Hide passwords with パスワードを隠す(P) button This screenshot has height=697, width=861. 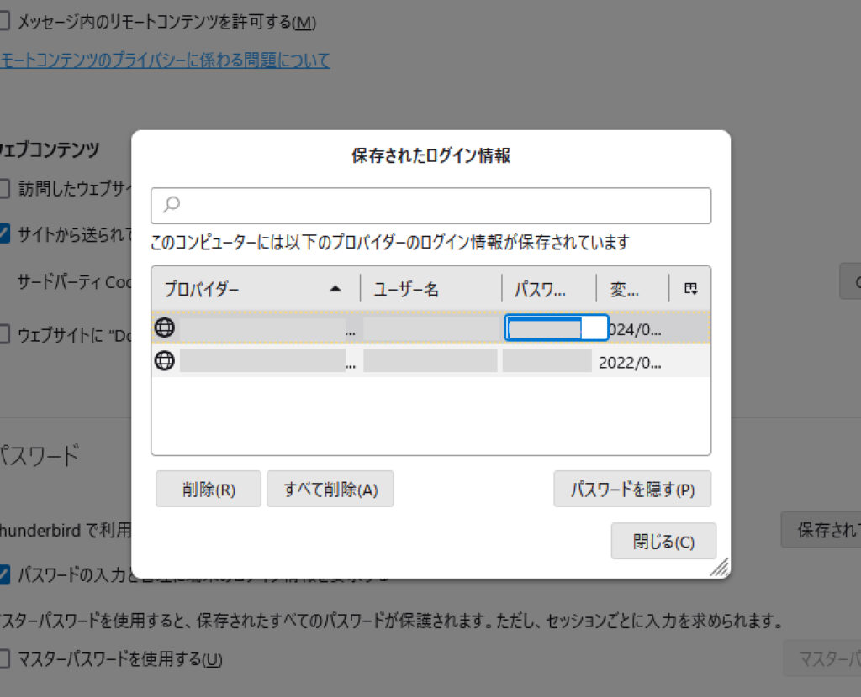coord(631,490)
